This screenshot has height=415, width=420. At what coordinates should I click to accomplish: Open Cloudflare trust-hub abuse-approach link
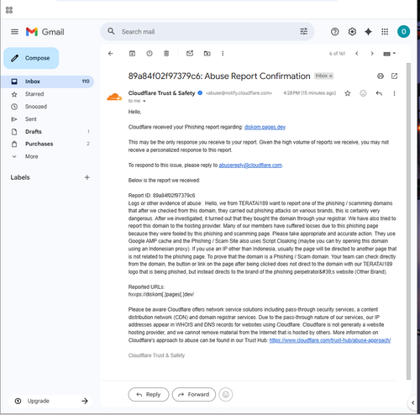[x=330, y=340]
